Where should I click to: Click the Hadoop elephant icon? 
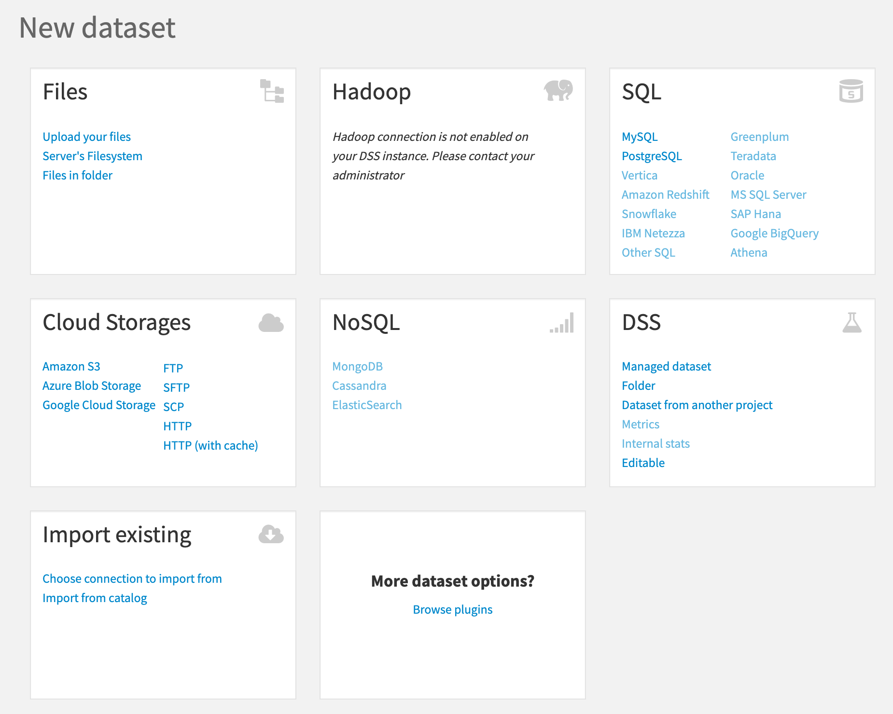coord(558,90)
